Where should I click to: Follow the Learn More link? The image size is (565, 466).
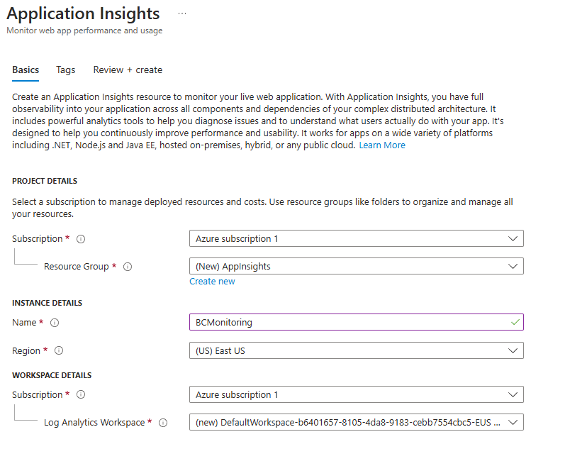[x=382, y=145]
